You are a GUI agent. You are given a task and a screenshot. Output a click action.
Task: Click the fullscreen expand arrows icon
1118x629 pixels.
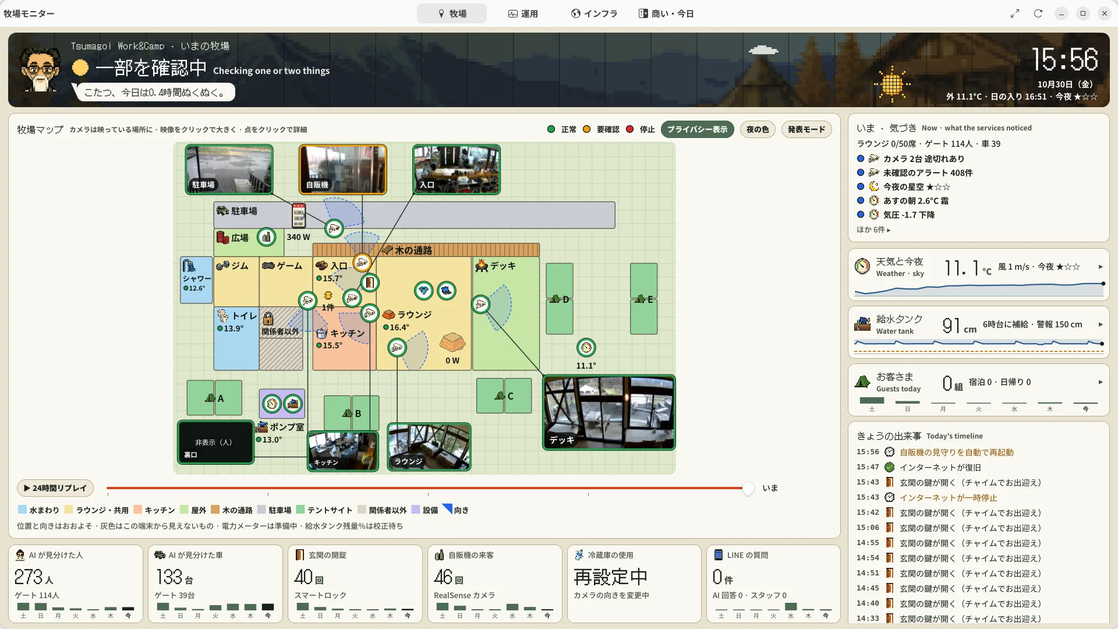coord(1015,13)
